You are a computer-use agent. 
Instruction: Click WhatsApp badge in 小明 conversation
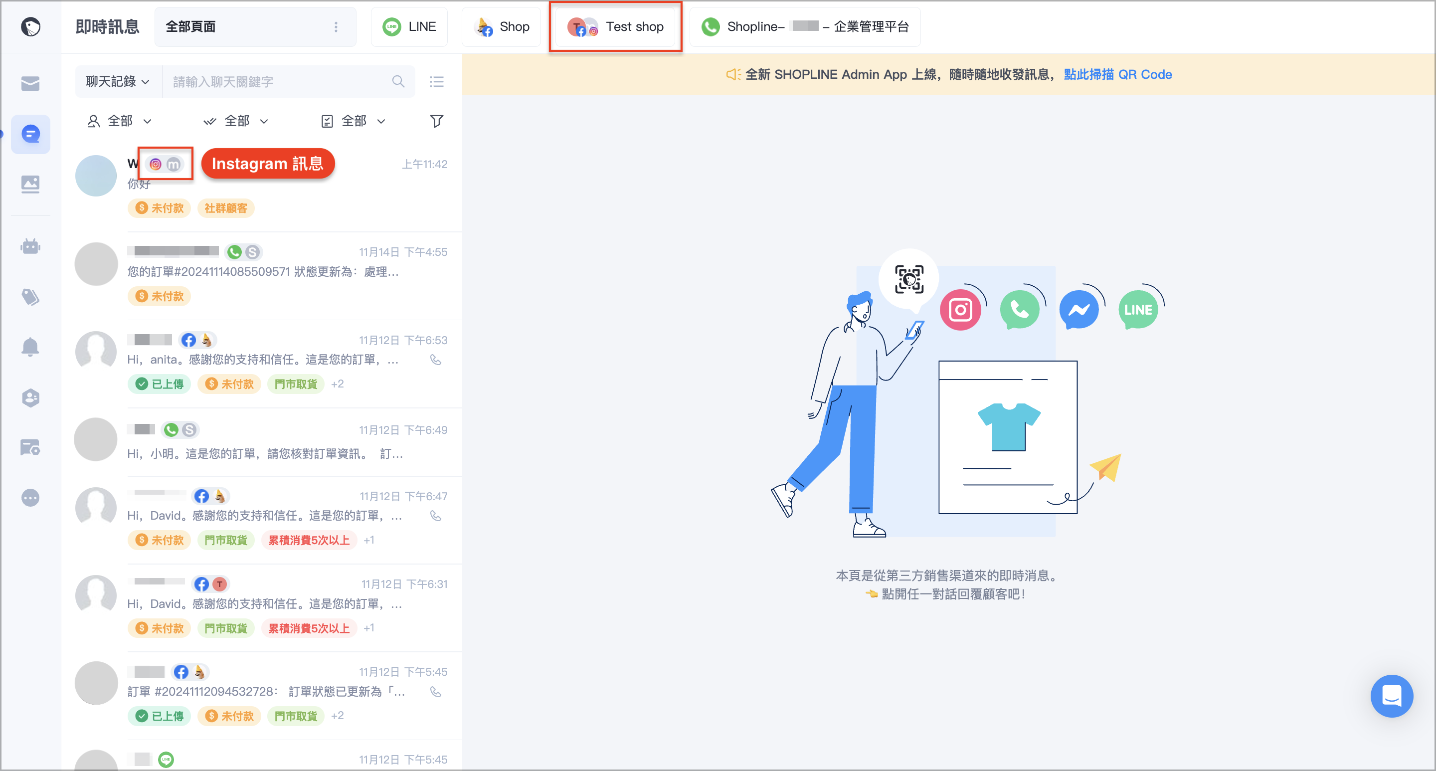pyautogui.click(x=171, y=429)
